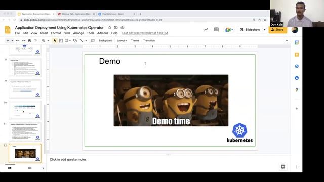
Task: Click the yellow Share button
Action: pos(278,30)
